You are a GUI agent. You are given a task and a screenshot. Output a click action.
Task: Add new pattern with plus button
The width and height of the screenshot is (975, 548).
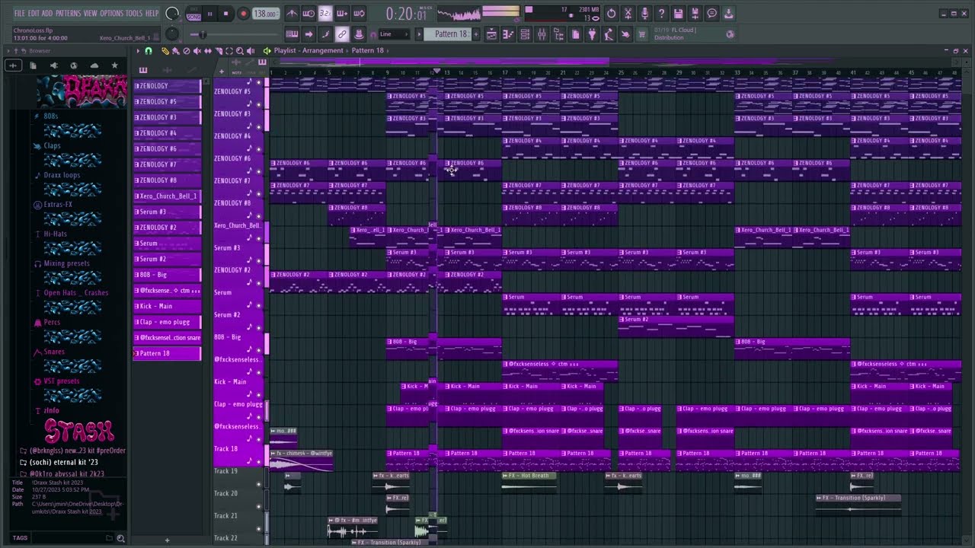click(x=476, y=34)
